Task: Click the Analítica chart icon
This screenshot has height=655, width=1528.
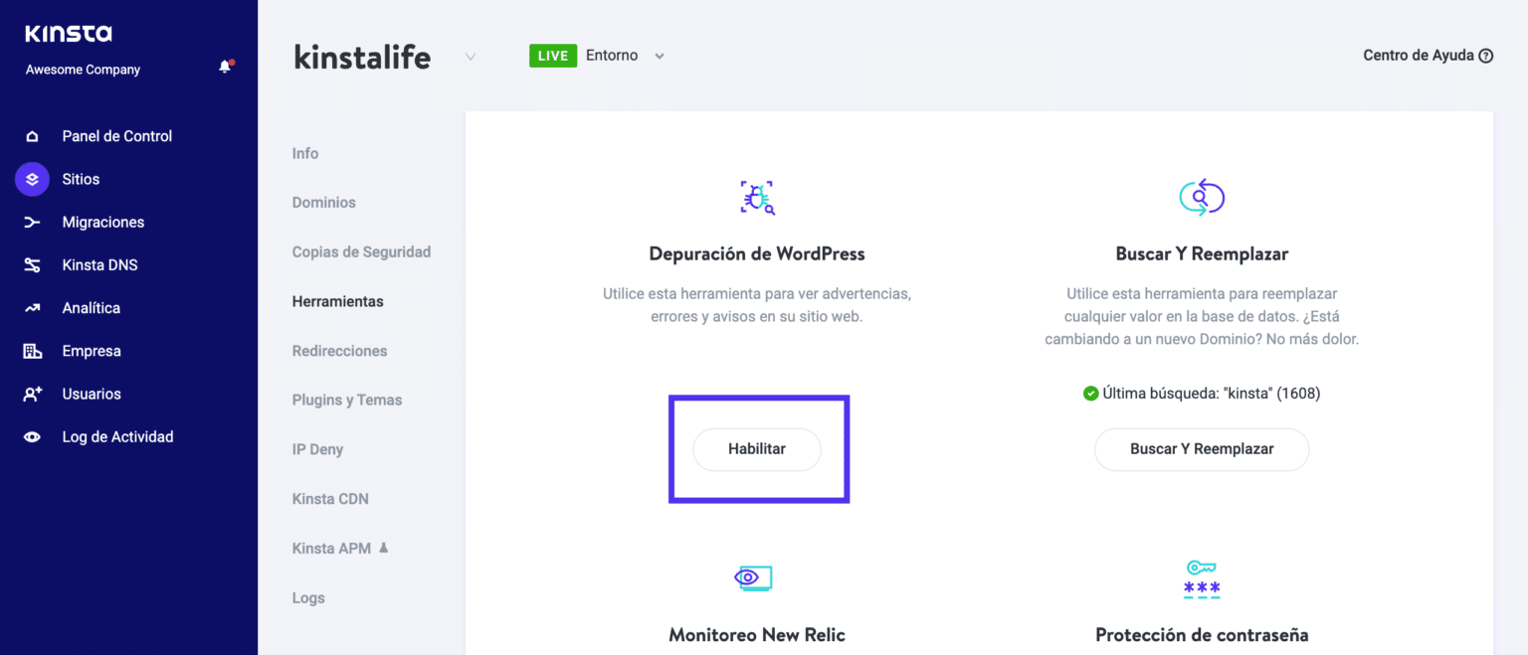Action: (x=31, y=307)
